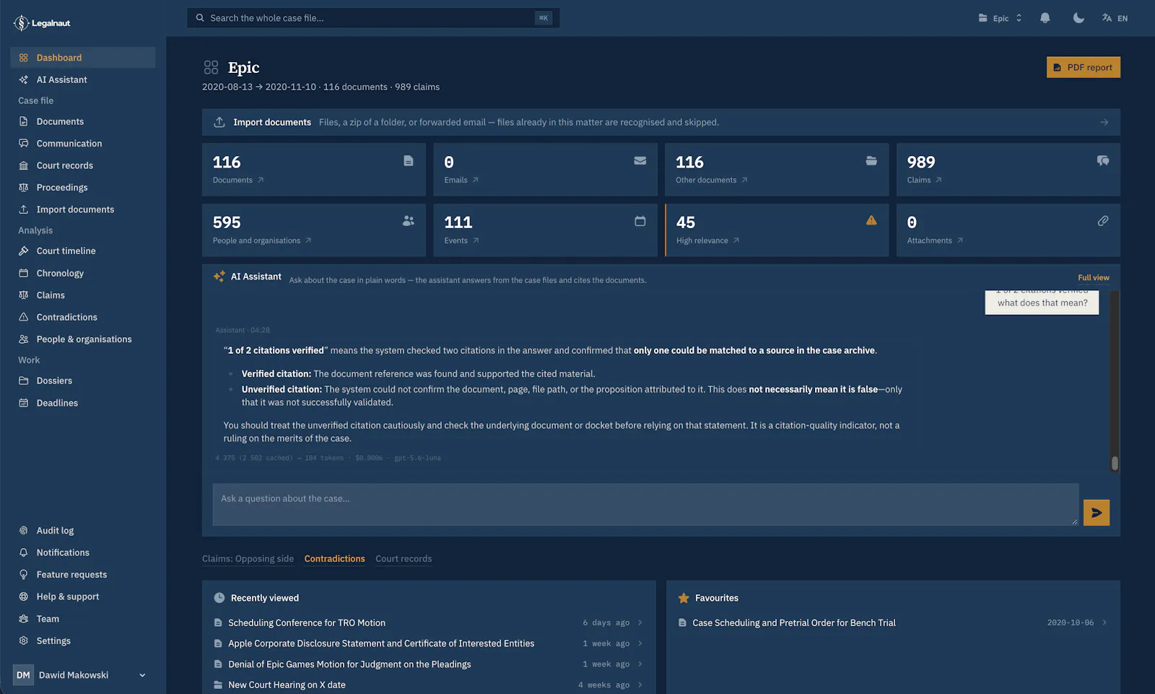This screenshot has height=694, width=1155.
Task: Click the Audit log icon
Action: point(23,531)
